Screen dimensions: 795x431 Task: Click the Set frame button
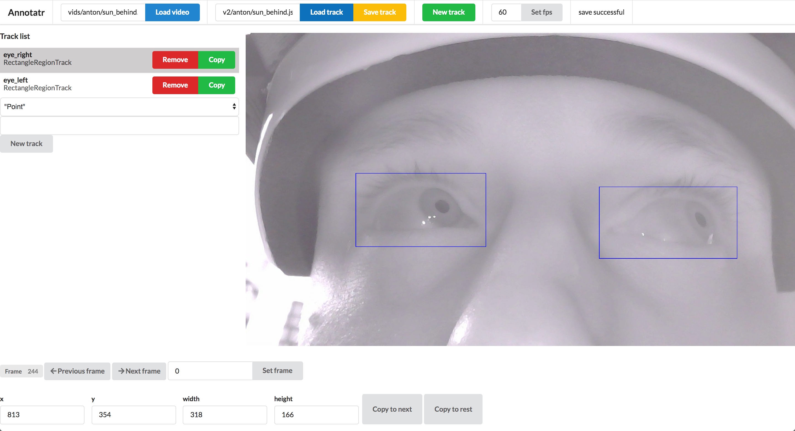coord(277,371)
